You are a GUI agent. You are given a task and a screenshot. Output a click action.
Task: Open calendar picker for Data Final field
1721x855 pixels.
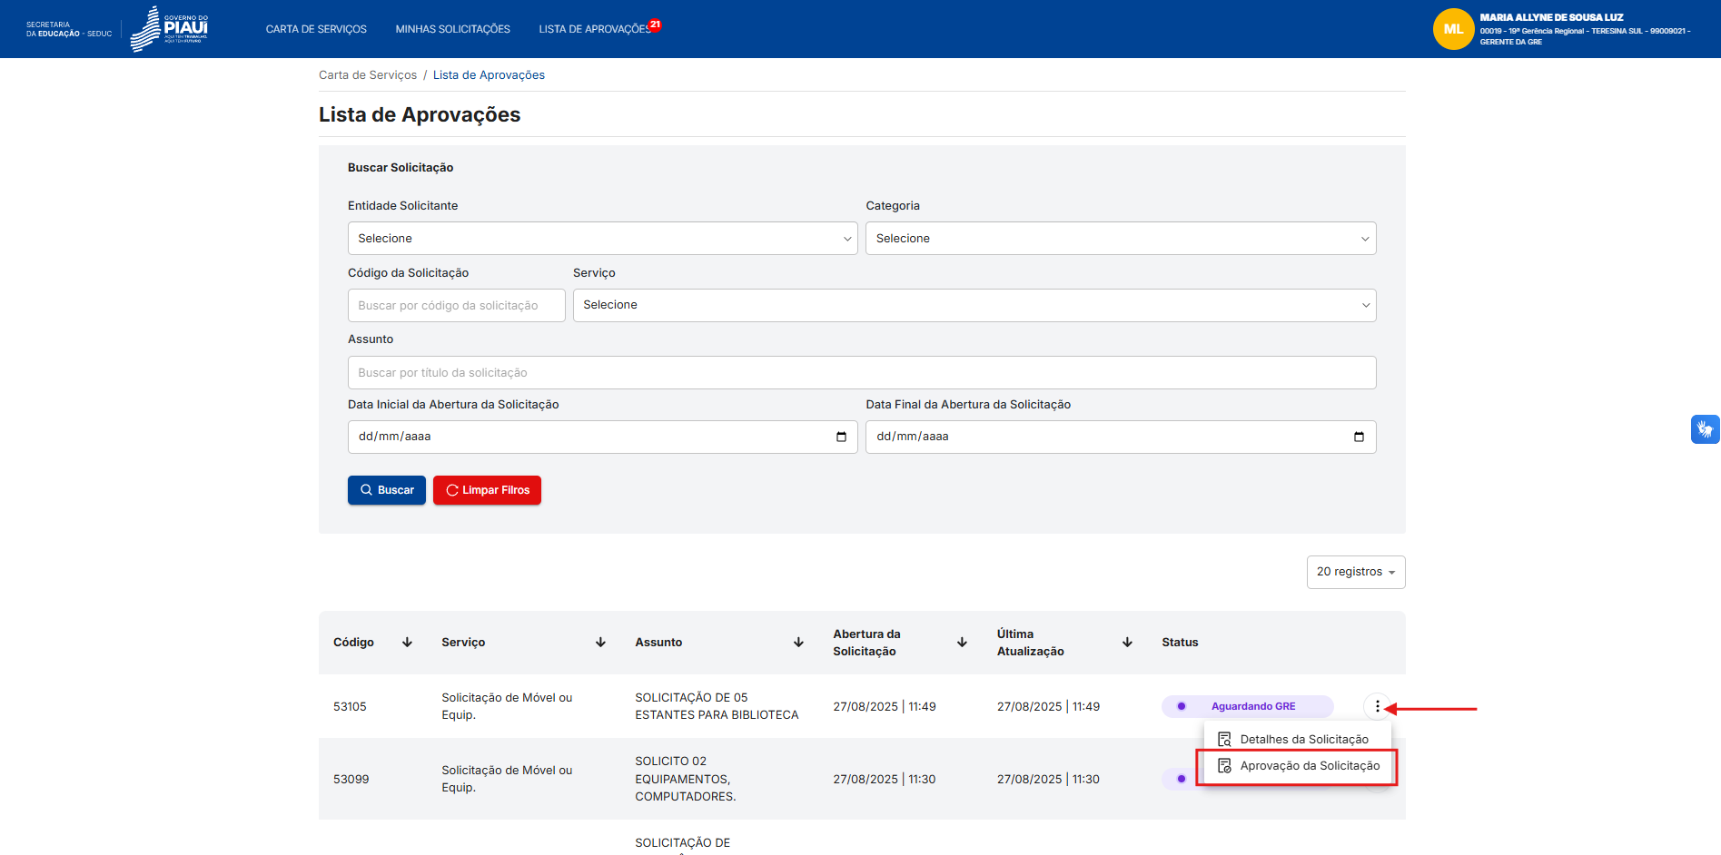point(1359,437)
